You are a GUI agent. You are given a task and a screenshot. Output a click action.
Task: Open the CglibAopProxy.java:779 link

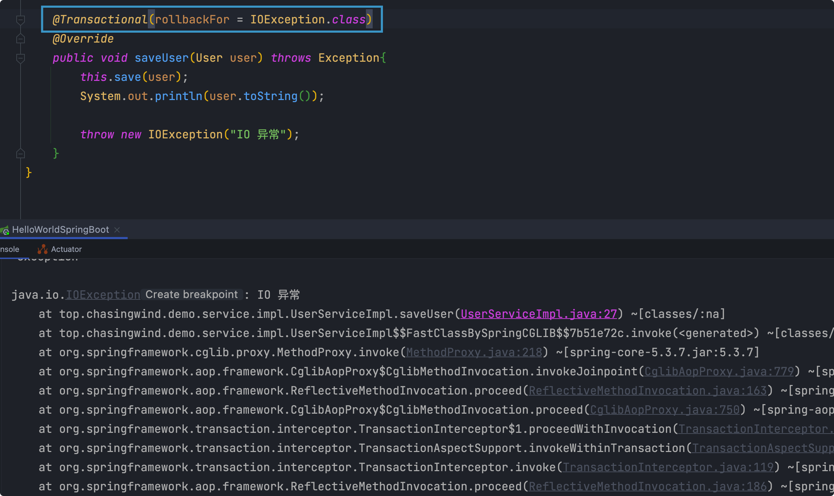[719, 371]
